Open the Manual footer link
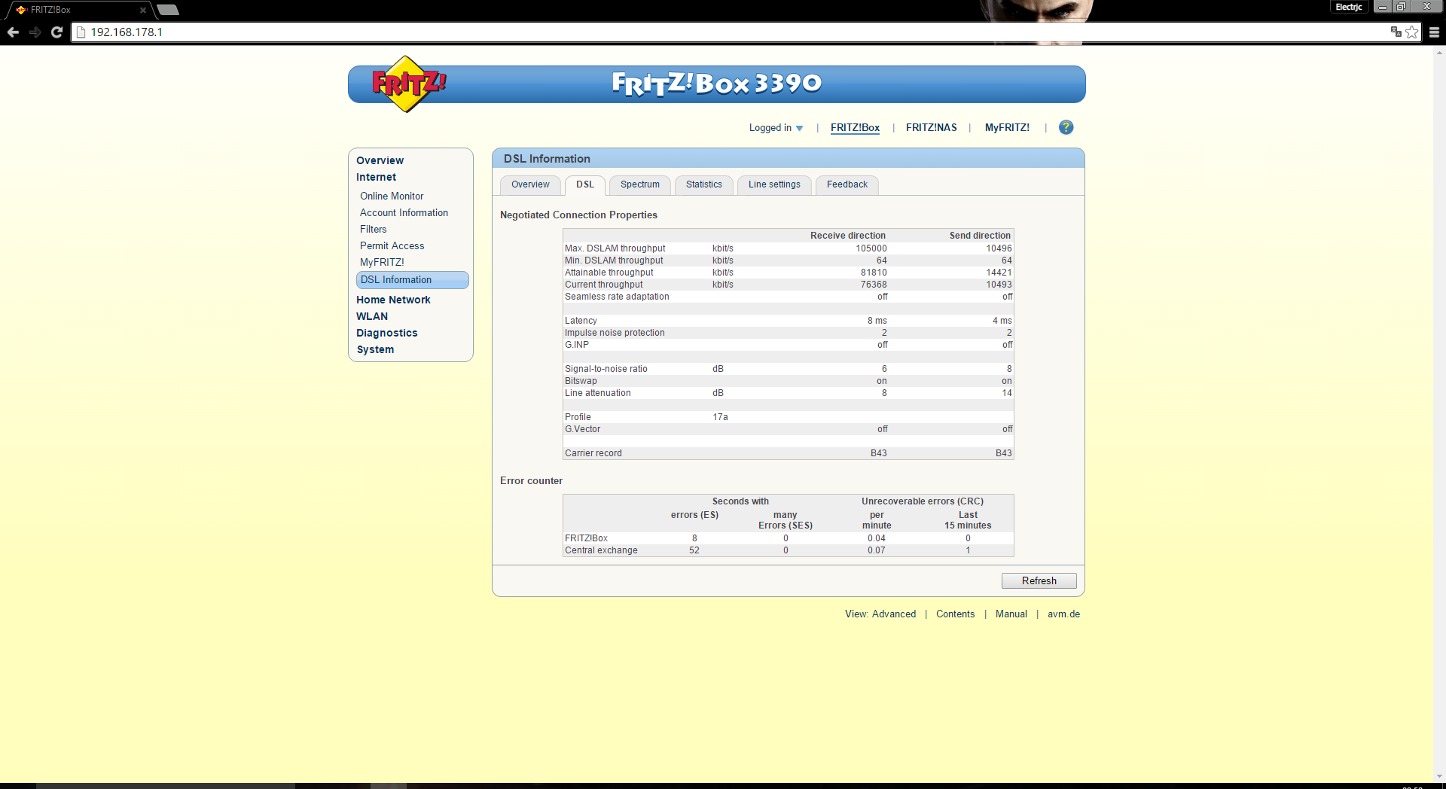The image size is (1446, 789). coord(1011,614)
